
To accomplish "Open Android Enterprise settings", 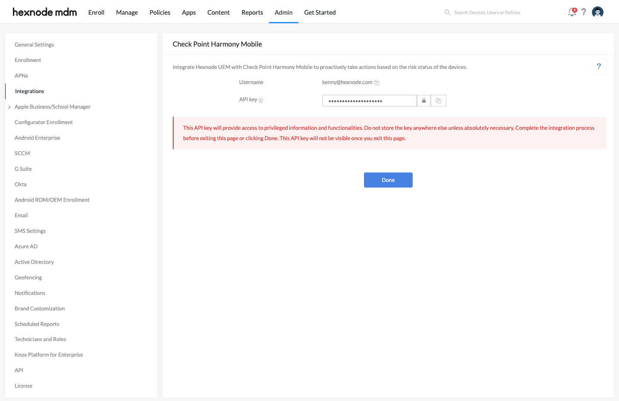I will click(x=37, y=138).
